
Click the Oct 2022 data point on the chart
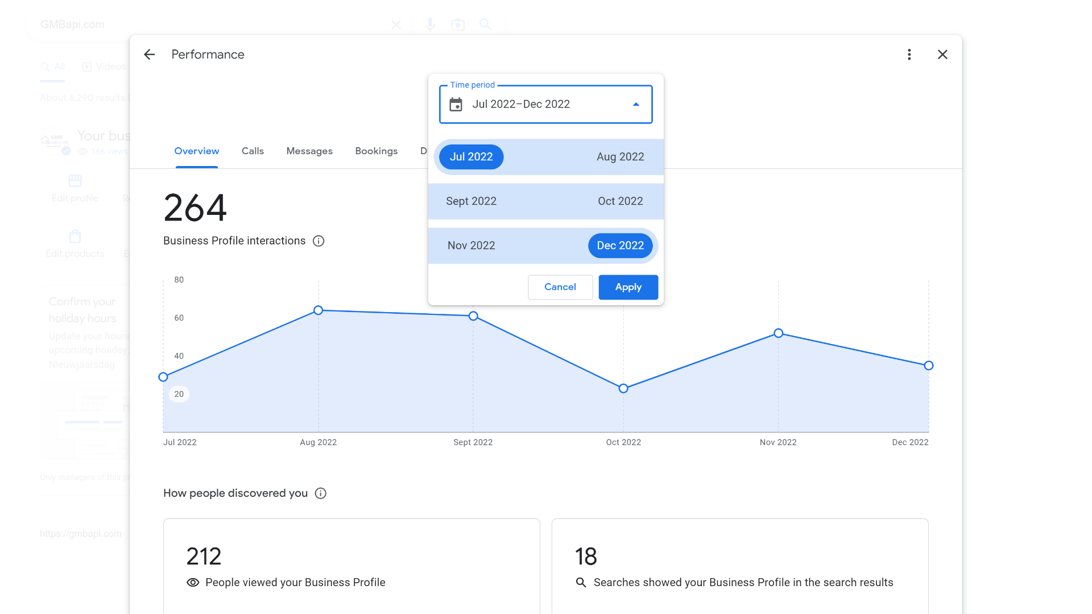623,388
